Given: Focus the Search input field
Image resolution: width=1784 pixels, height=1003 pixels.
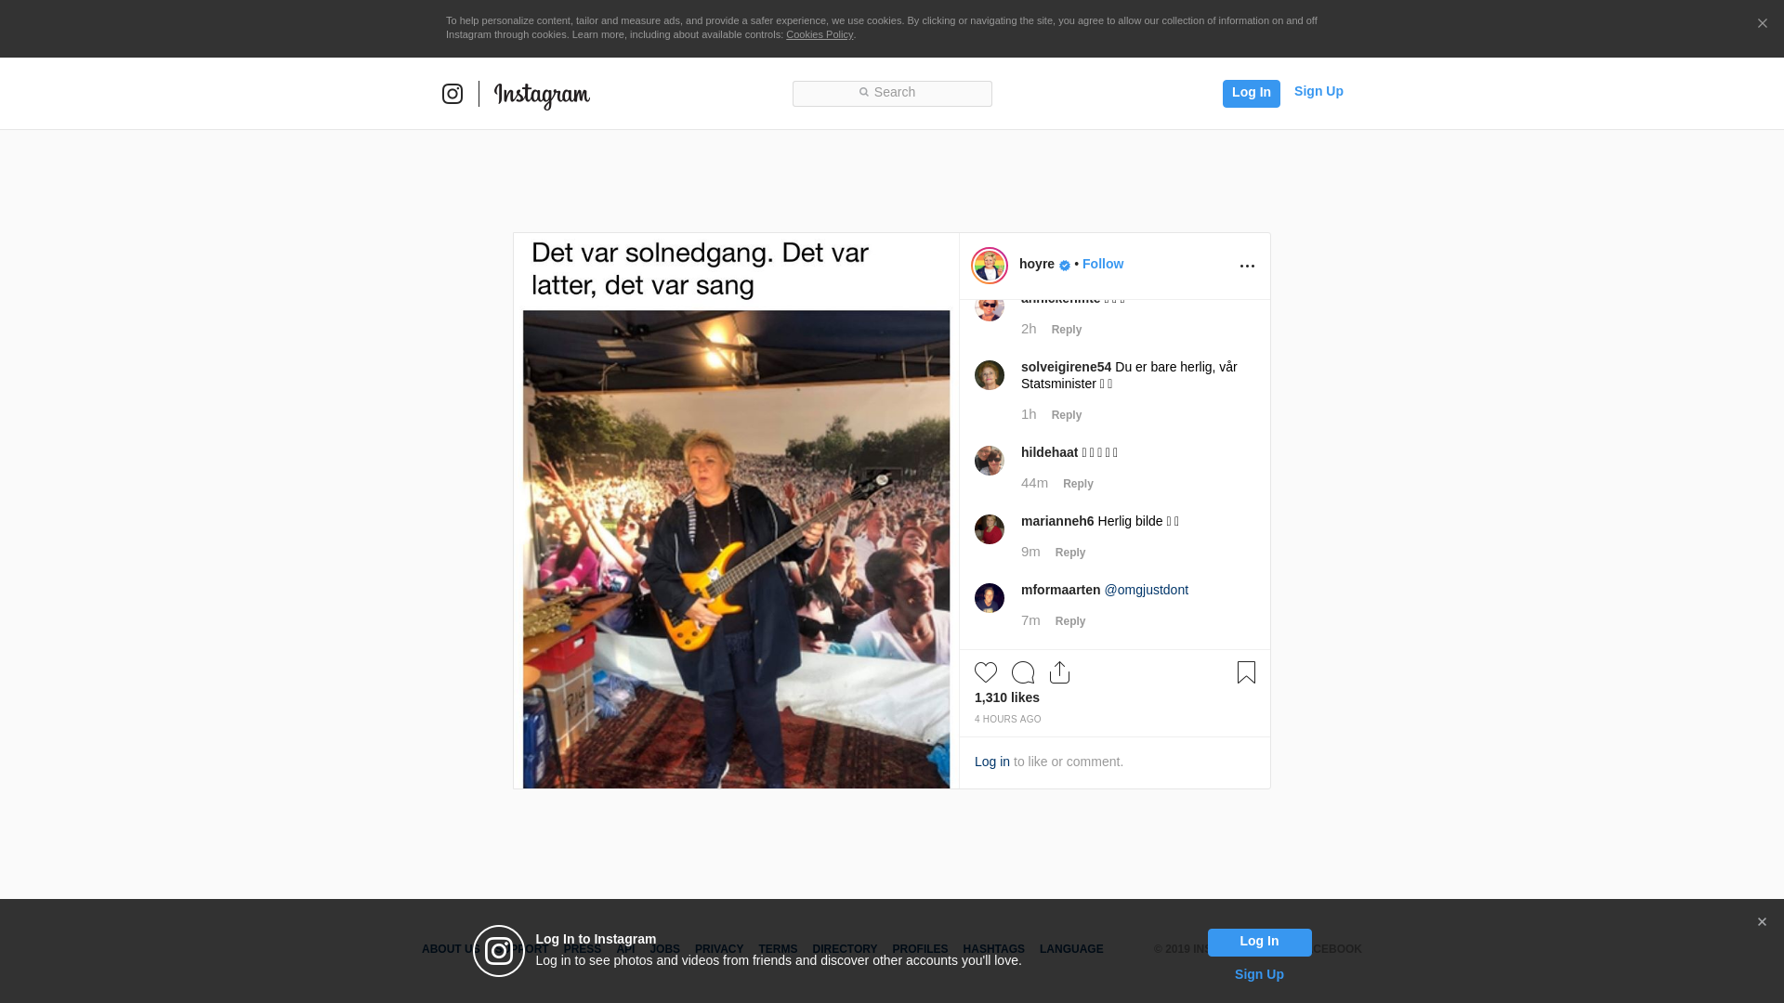Looking at the screenshot, I should tap(892, 93).
